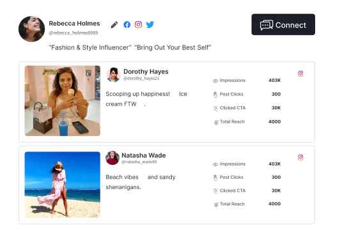
Task: Open the Twitter bird icon in the header
Action: [x=150, y=24]
